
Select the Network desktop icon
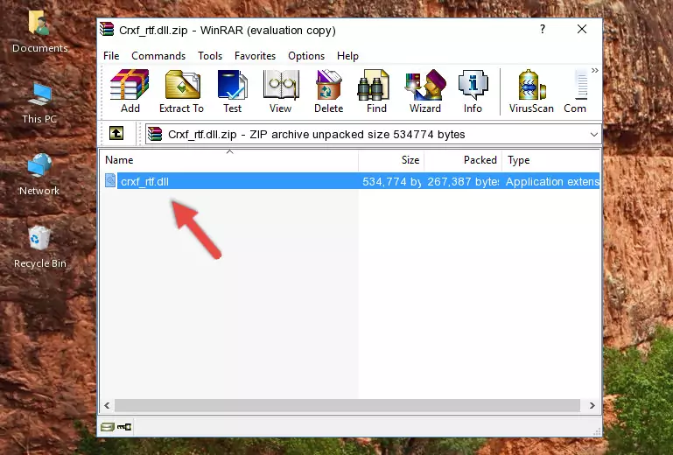coord(39,175)
